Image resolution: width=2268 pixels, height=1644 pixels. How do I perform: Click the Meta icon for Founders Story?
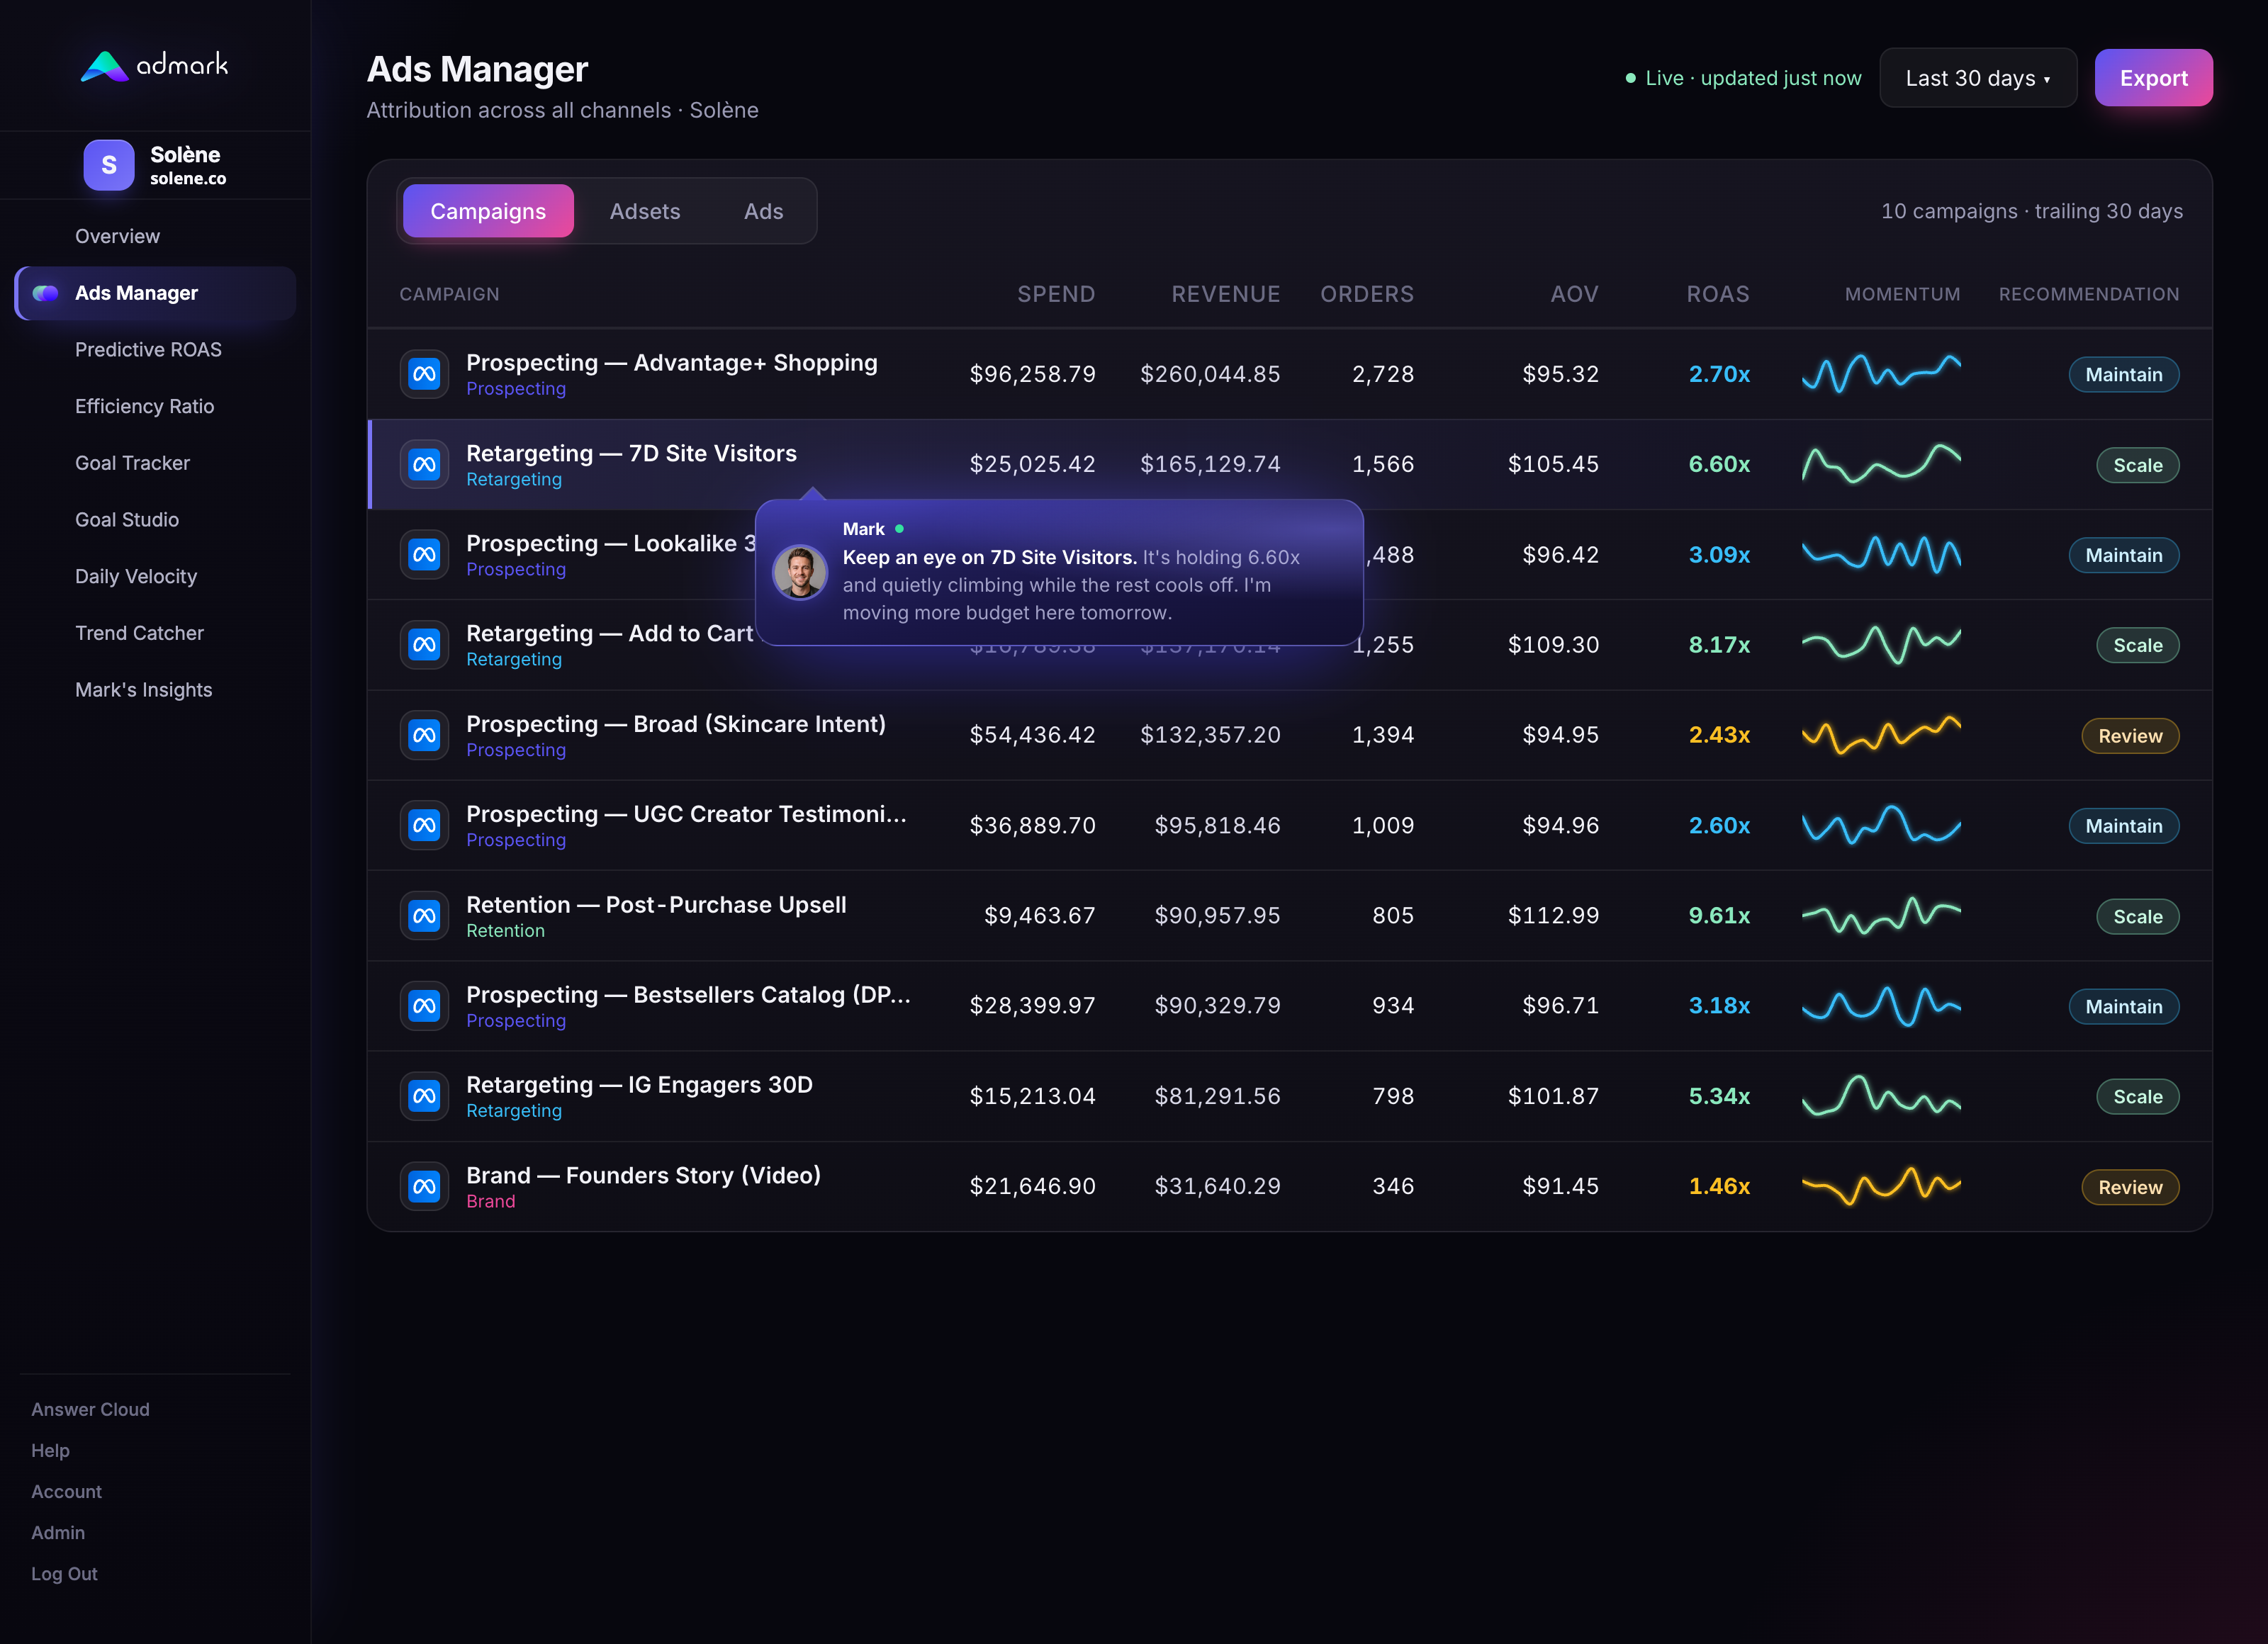pyautogui.click(x=424, y=1186)
